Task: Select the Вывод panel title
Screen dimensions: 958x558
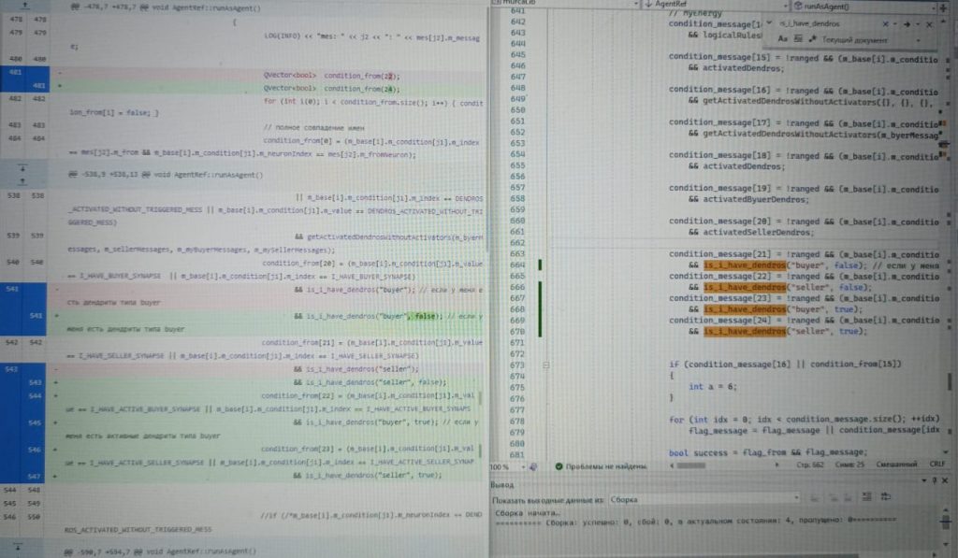Action: click(501, 485)
